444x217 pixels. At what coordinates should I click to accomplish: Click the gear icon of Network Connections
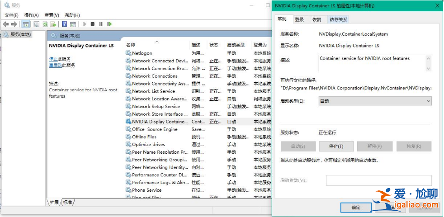128,76
